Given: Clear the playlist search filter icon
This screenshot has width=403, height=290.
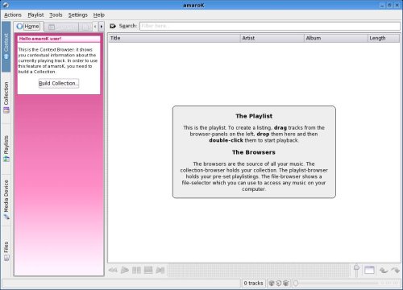Looking at the screenshot, I should [x=113, y=26].
